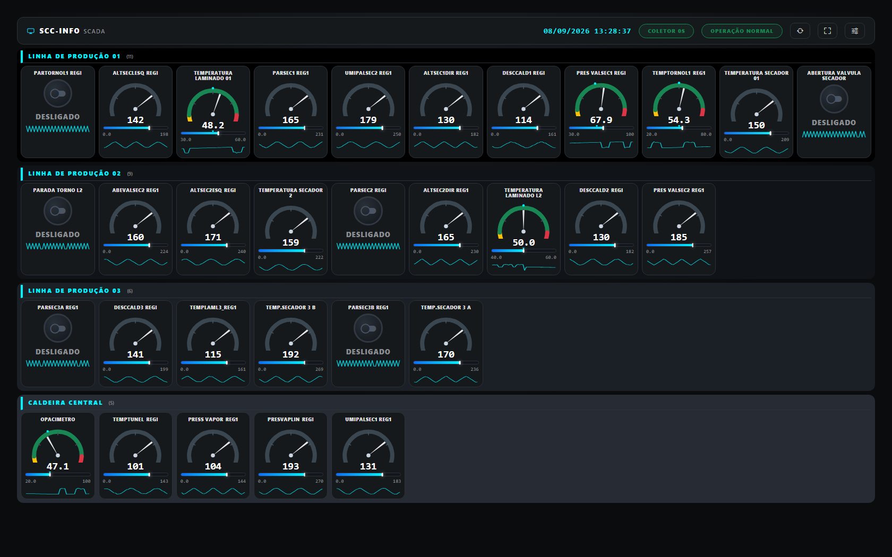This screenshot has height=557, width=892.
Task: Click the ALTSEC2ESQ REG1 level bar
Action: coord(213,245)
